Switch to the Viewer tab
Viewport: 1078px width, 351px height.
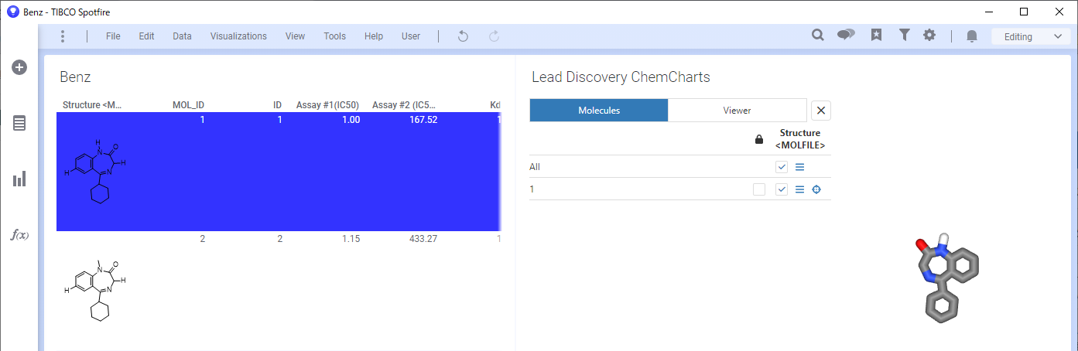point(737,111)
